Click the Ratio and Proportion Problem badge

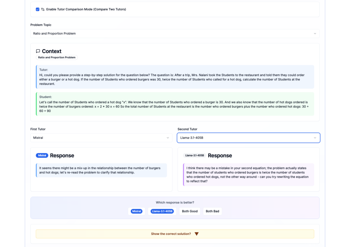[x=57, y=57]
